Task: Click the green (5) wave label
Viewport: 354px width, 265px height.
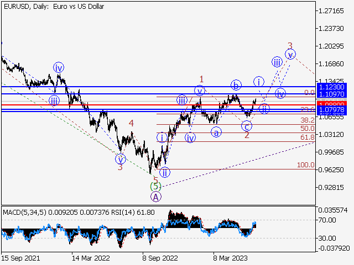Action: (x=156, y=187)
